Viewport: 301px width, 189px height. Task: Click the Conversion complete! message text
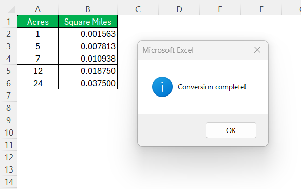click(x=212, y=87)
